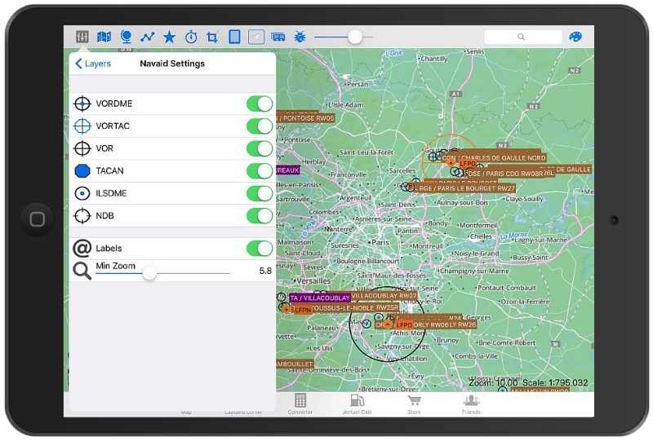
Task: Click the Navaid Settings title
Action: pos(172,64)
